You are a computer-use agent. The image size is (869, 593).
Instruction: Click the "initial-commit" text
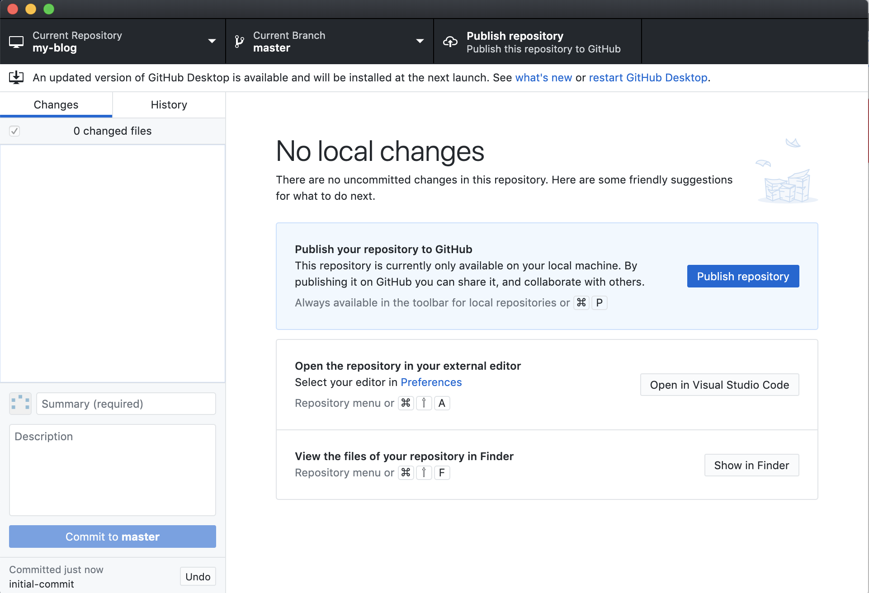point(42,584)
